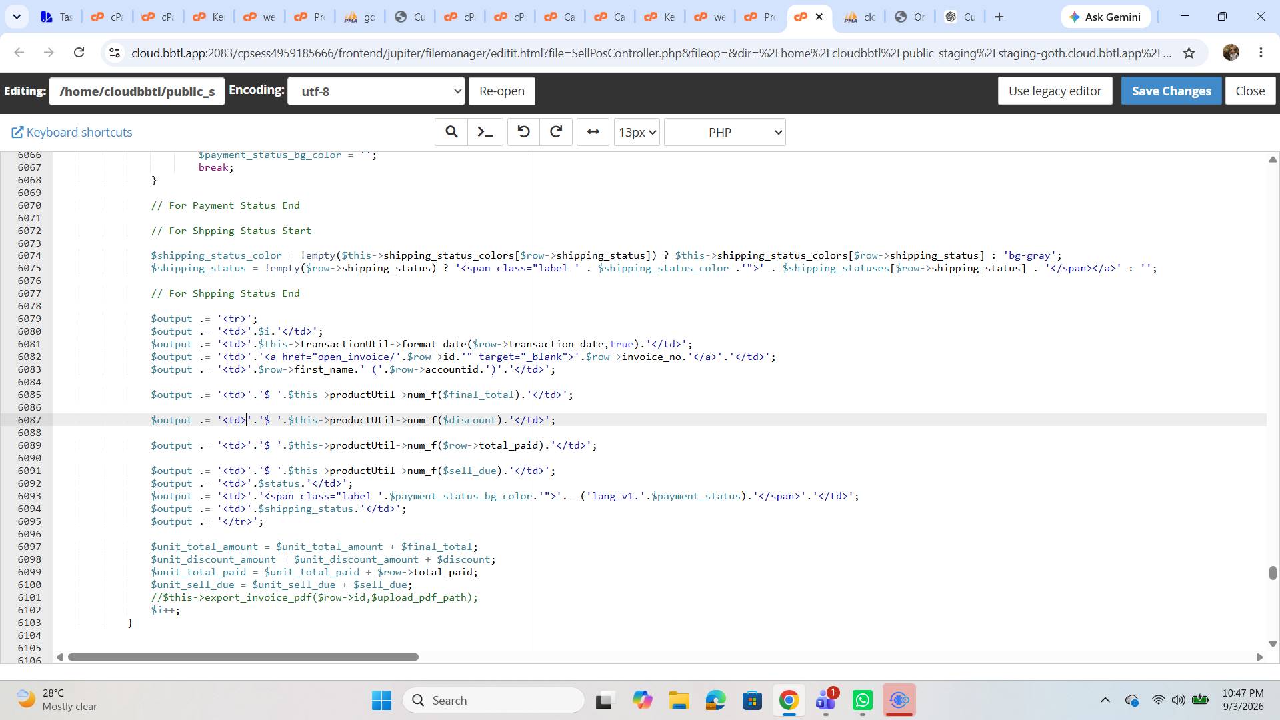Toggle line wrap arrows icon

pyautogui.click(x=593, y=132)
